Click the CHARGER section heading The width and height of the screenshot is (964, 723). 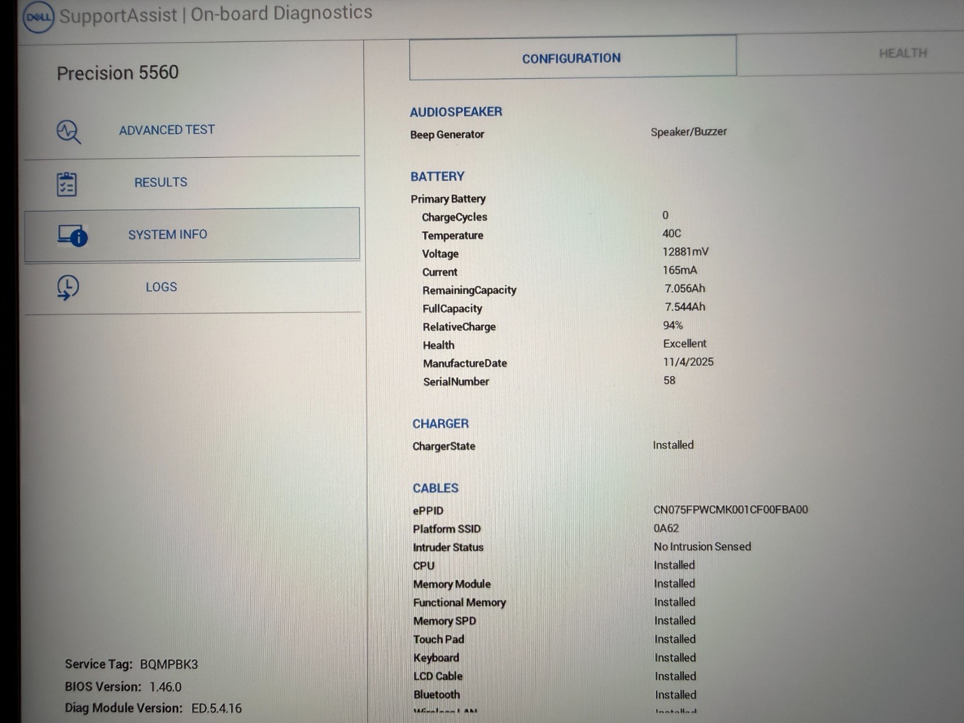440,424
